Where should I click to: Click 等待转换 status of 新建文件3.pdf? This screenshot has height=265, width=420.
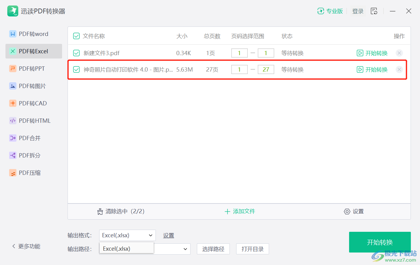pyautogui.click(x=292, y=53)
